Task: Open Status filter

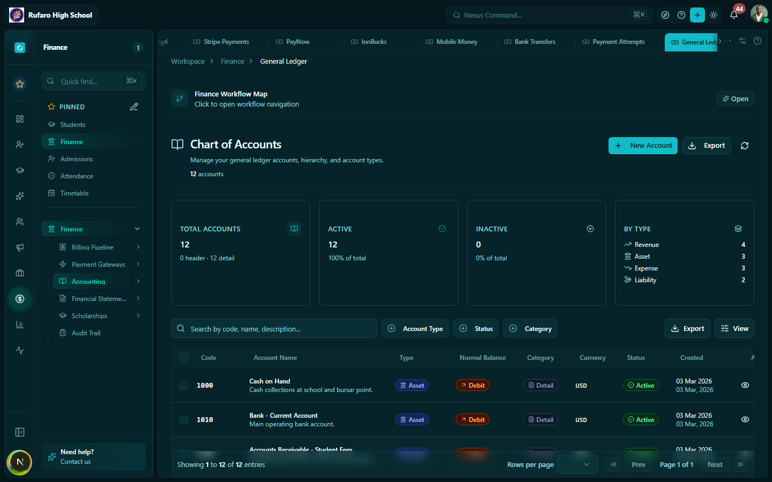Action: coord(476,328)
